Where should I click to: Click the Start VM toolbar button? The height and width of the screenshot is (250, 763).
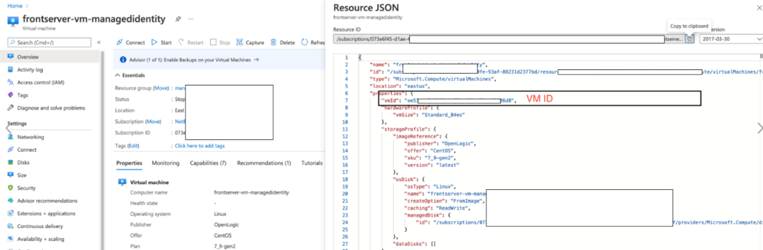coord(161,42)
